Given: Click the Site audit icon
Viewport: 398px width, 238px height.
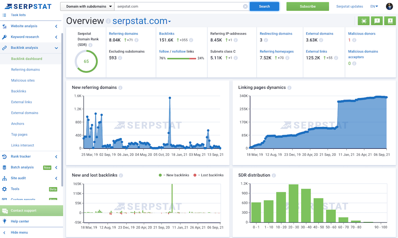Looking at the screenshot, I should [x=4, y=178].
